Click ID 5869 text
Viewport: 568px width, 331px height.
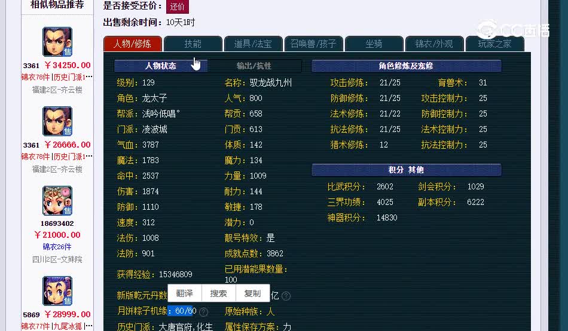point(31,315)
